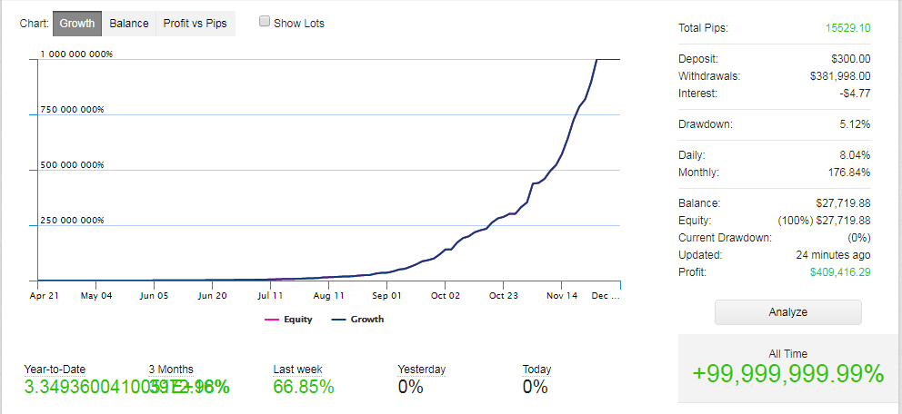
Task: Enable the Show Lots checkbox
Action: click(265, 22)
